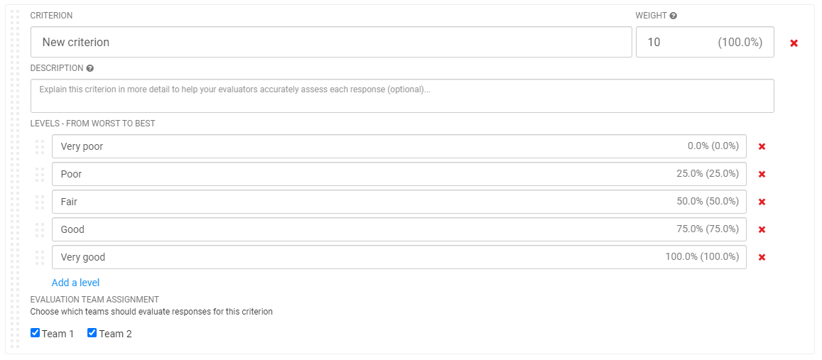Click the Add a level link
This screenshot has height=360, width=822.
[x=75, y=283]
